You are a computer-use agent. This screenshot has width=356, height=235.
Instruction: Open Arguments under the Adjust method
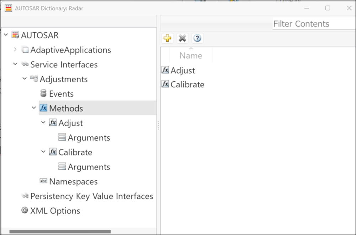coord(89,138)
